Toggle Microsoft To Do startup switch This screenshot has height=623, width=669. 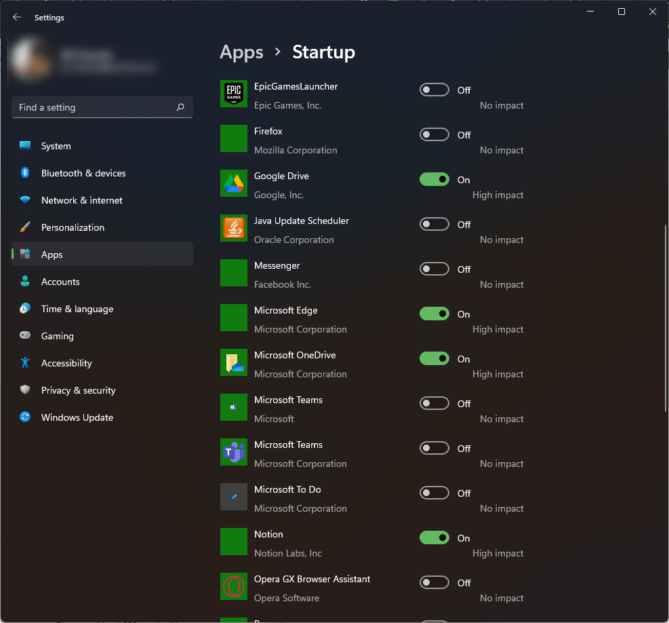(x=434, y=493)
